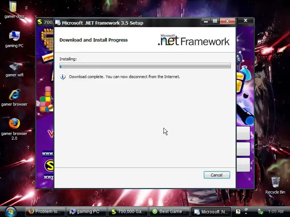Click the help question mark tray icon
290x217 pixels.
[238, 212]
